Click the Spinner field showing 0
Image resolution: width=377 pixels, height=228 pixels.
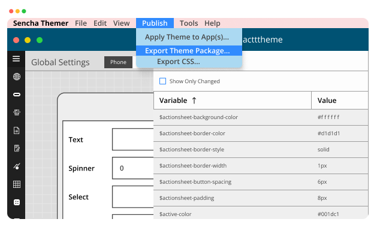coord(132,168)
